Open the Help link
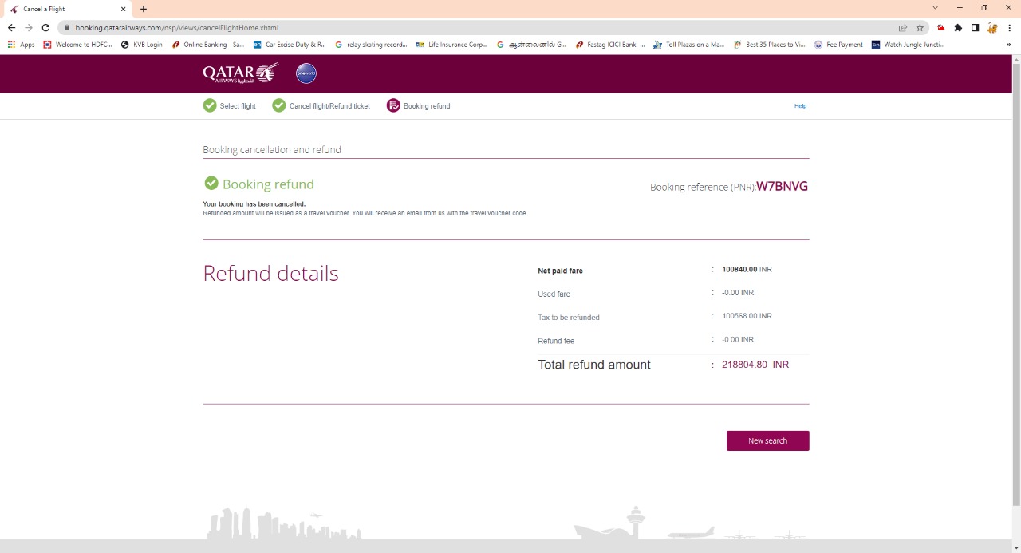Screen dimensions: 1021x553 [800, 105]
